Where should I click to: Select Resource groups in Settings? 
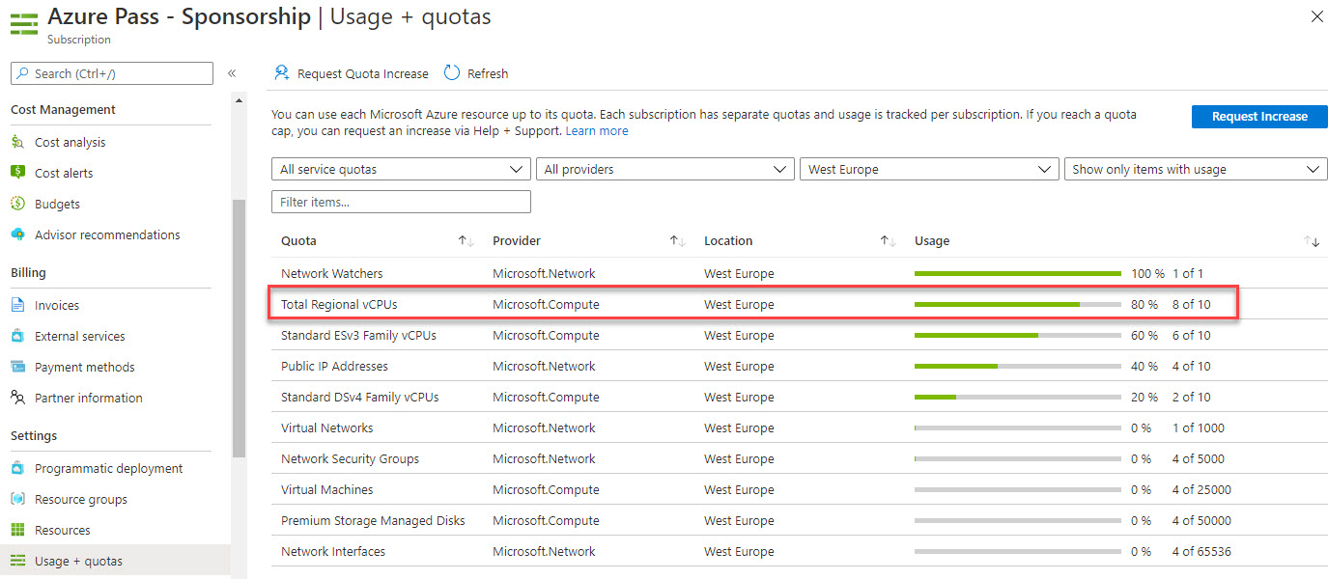pyautogui.click(x=81, y=499)
